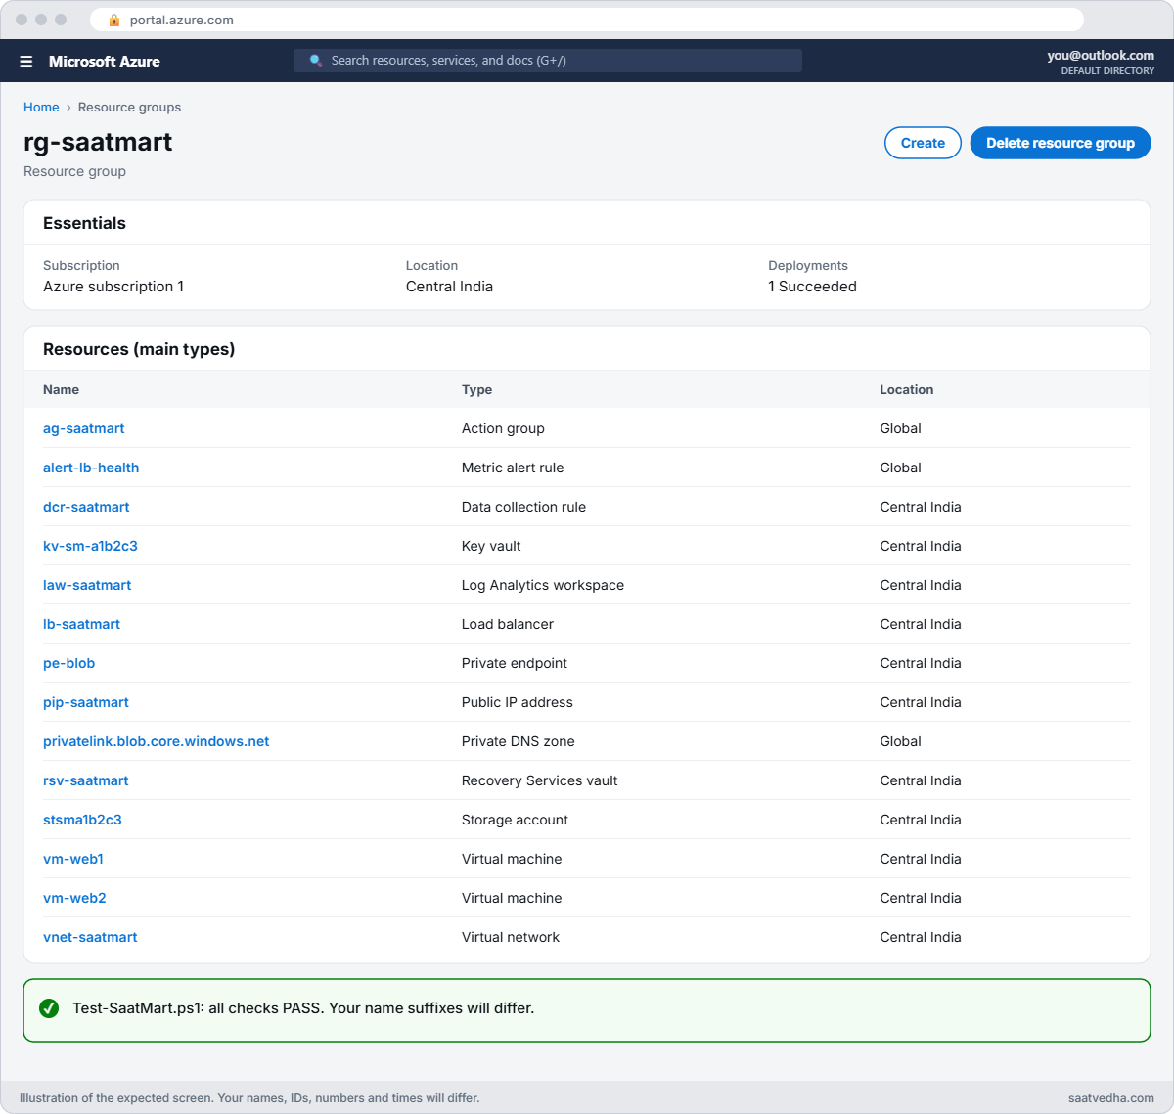Open the law-saatmart workspace
The image size is (1174, 1114).
tap(87, 585)
